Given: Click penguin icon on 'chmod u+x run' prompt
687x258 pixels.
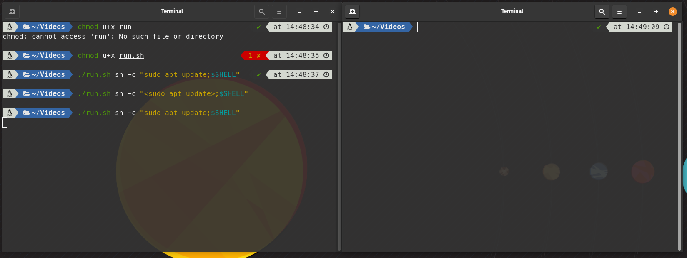Looking at the screenshot, I should coord(10,27).
